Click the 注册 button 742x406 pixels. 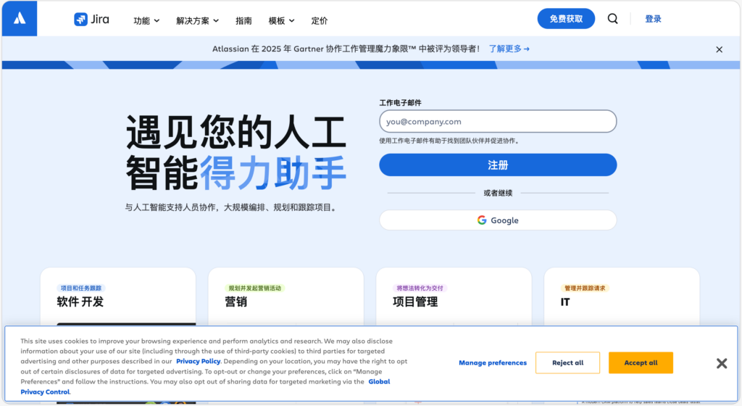498,165
